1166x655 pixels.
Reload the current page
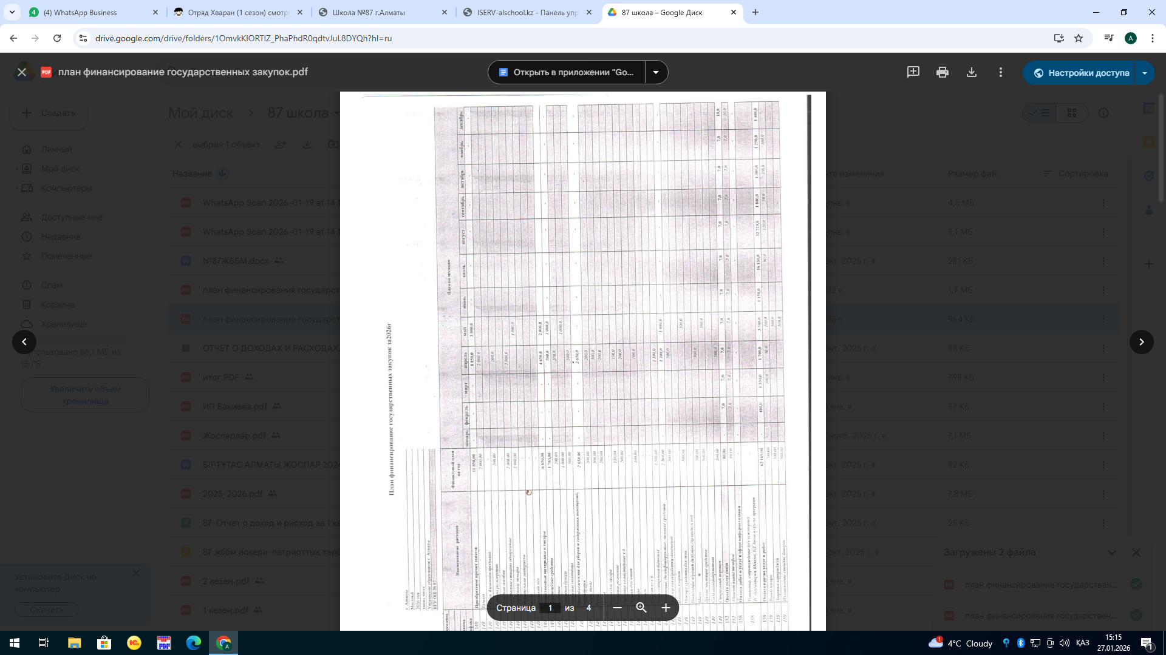(x=57, y=38)
